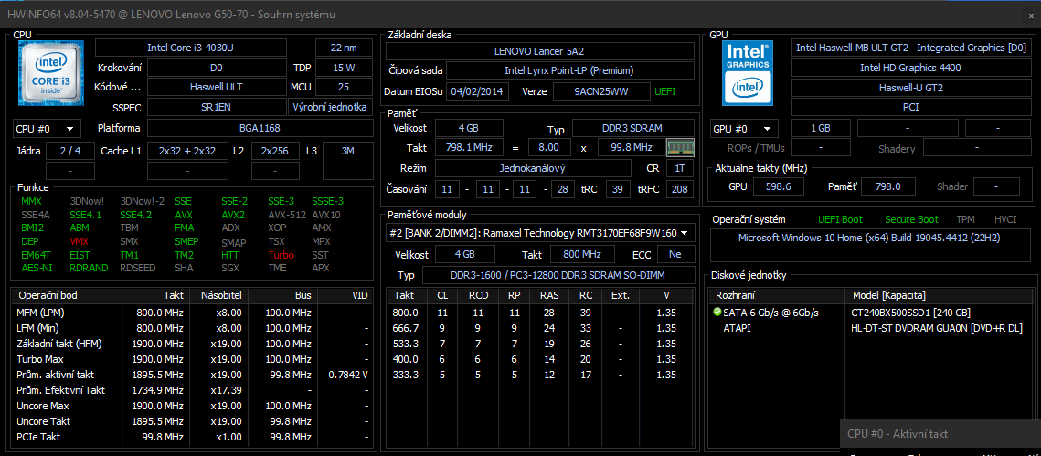Click the Operační bod column header

coord(48,296)
